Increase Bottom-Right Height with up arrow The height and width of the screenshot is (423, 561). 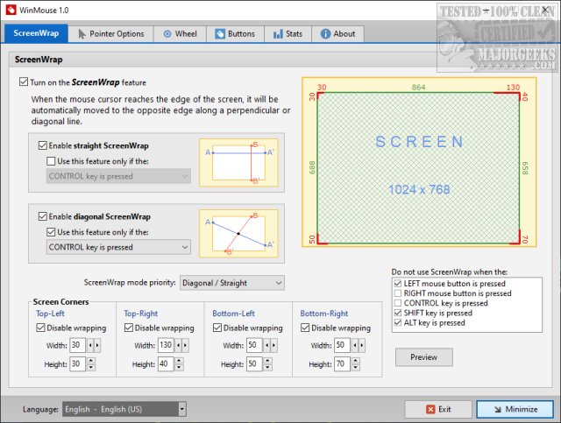356,361
